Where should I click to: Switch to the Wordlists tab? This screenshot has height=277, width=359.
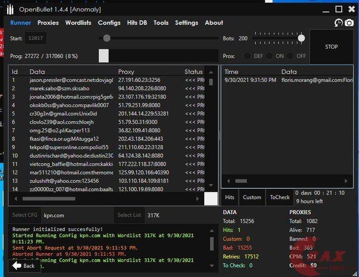(x=78, y=23)
